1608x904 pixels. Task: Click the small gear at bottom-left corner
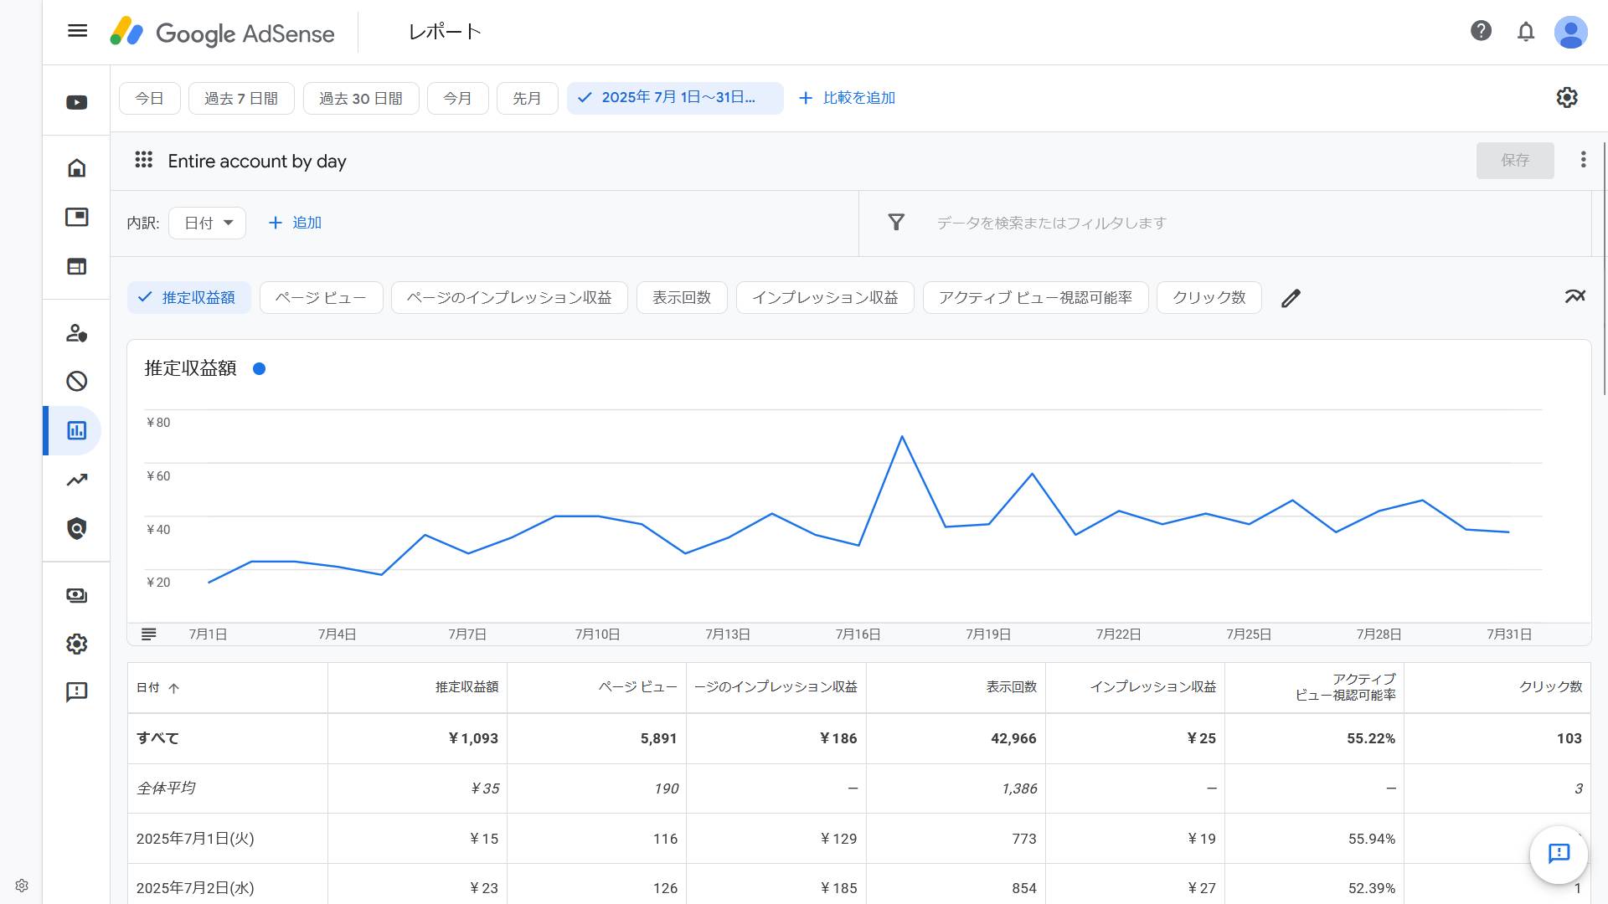(23, 886)
